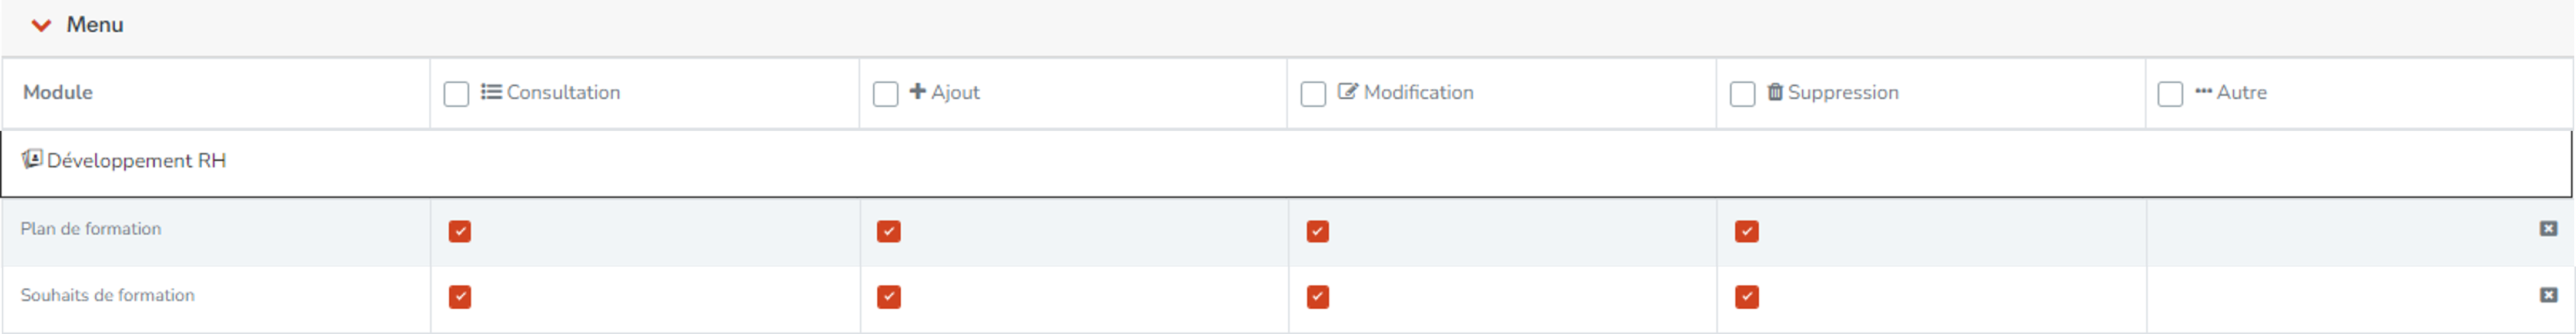Click the Ajout plus icon

coord(917,91)
